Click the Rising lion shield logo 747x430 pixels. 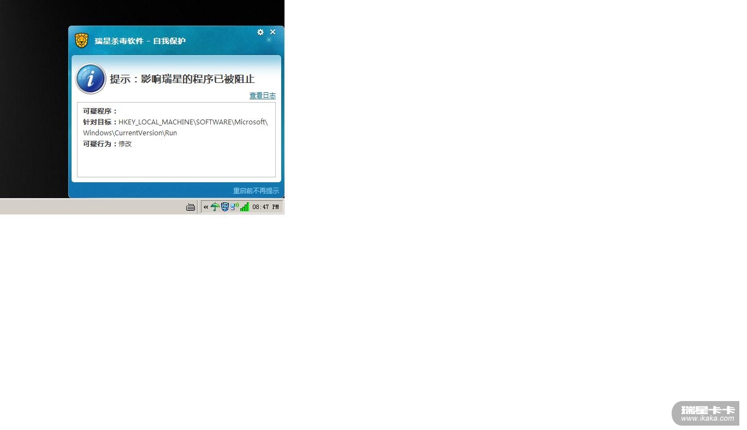coord(81,40)
